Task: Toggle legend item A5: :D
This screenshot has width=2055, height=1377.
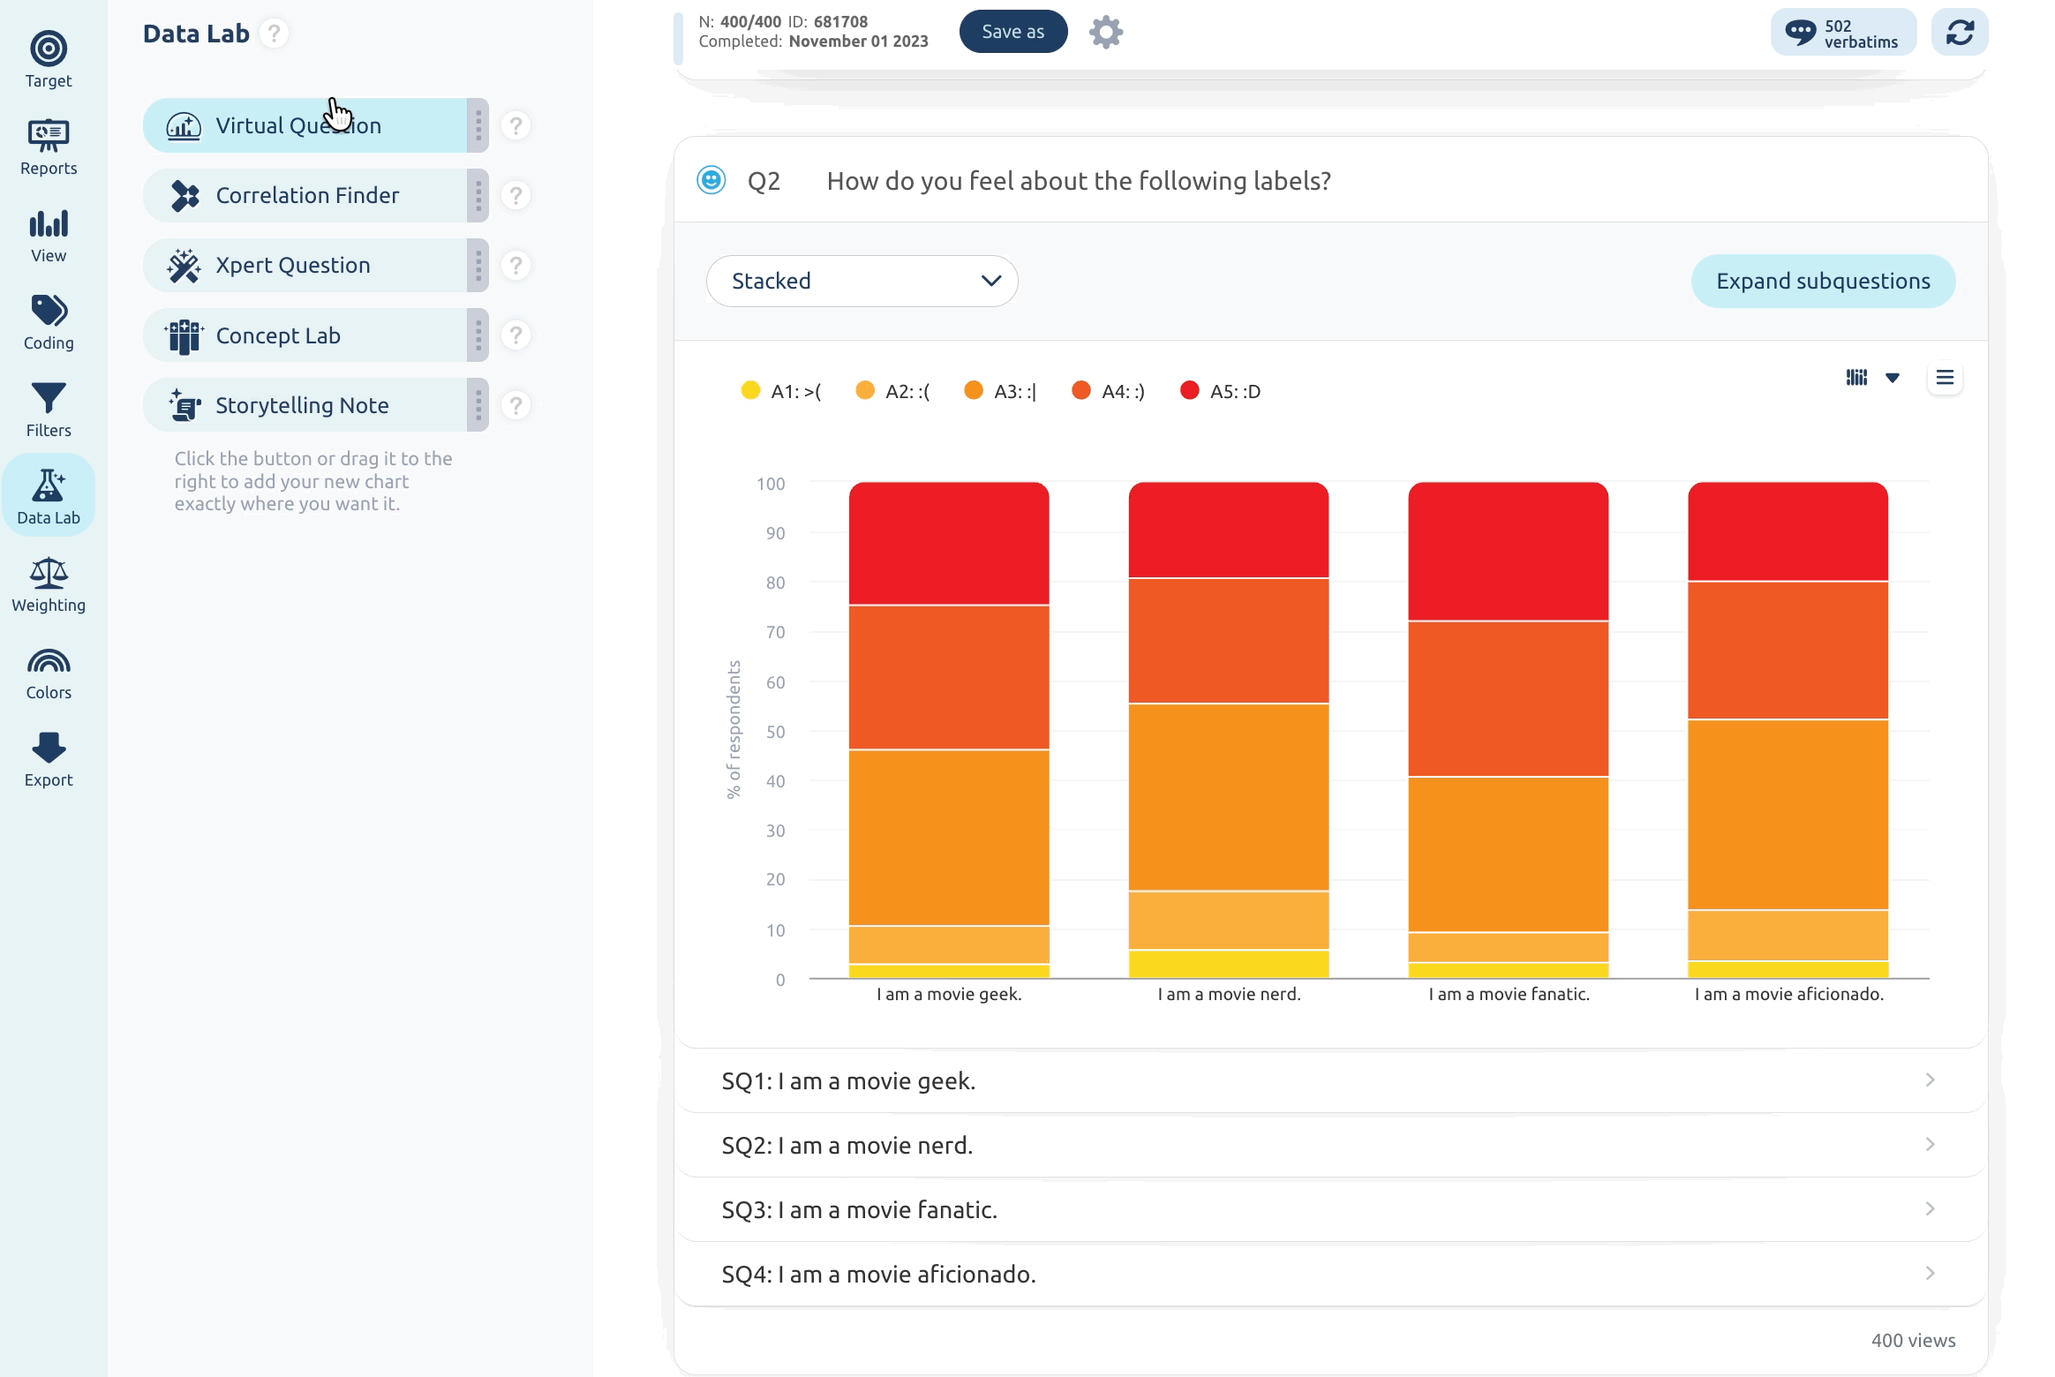Action: (x=1221, y=391)
